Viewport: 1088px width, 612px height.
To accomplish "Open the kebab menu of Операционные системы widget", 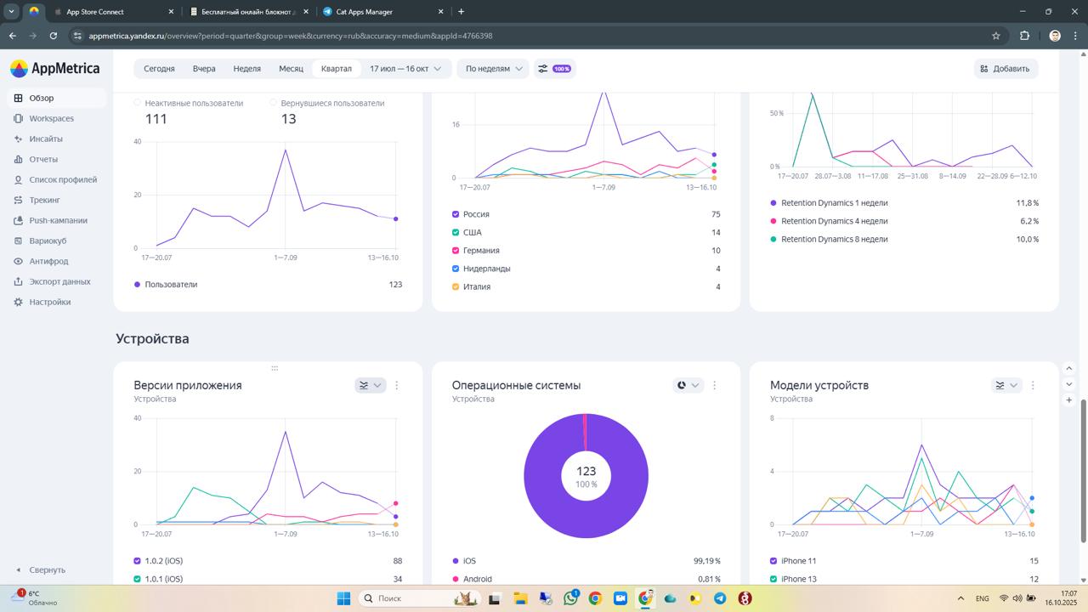I will [x=714, y=385].
